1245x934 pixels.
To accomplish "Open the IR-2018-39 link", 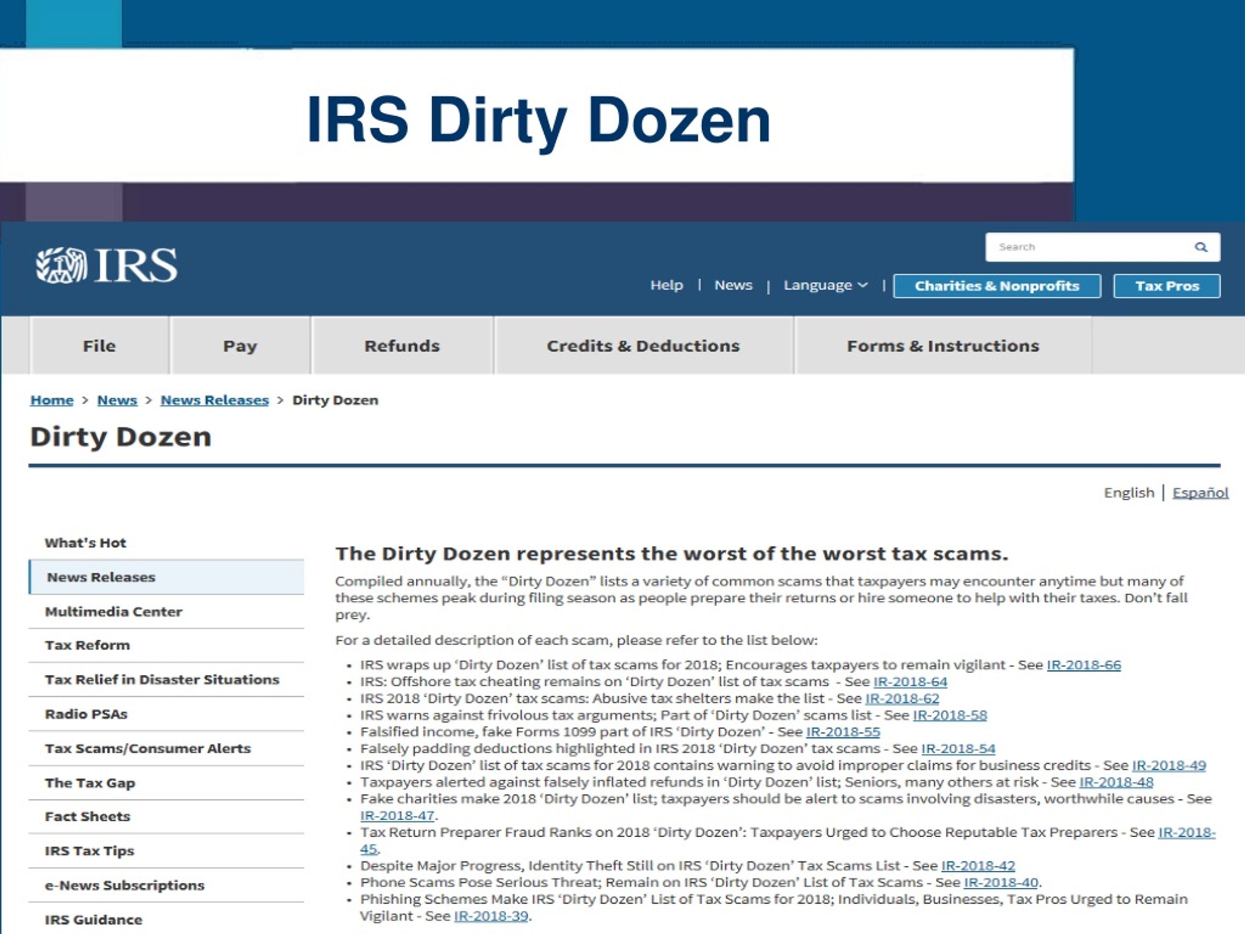I will (x=491, y=916).
